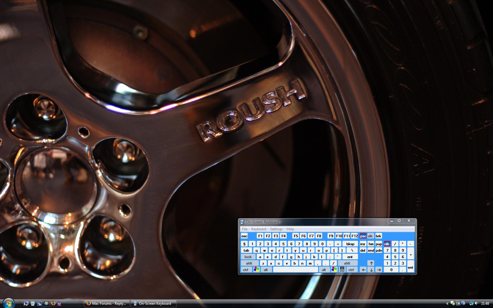Click the taskbar clock showing 21:48
This screenshot has width=493, height=308.
click(485, 304)
